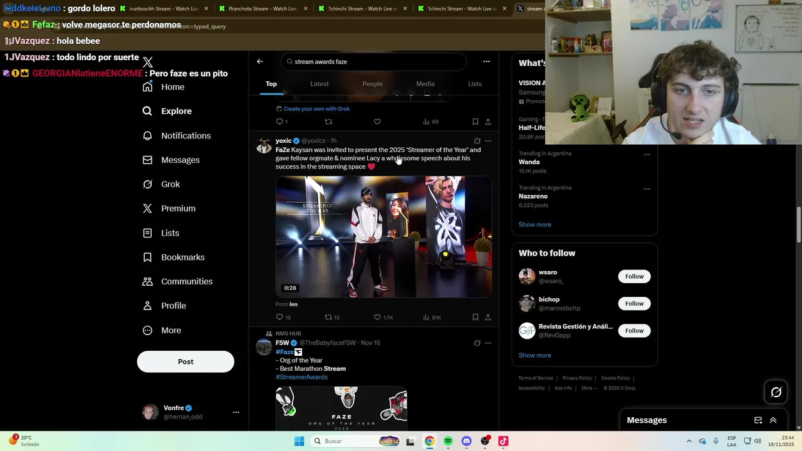Screen dimensions: 802x451
Task: Open Lists in the sidebar
Action: coord(161,232)
